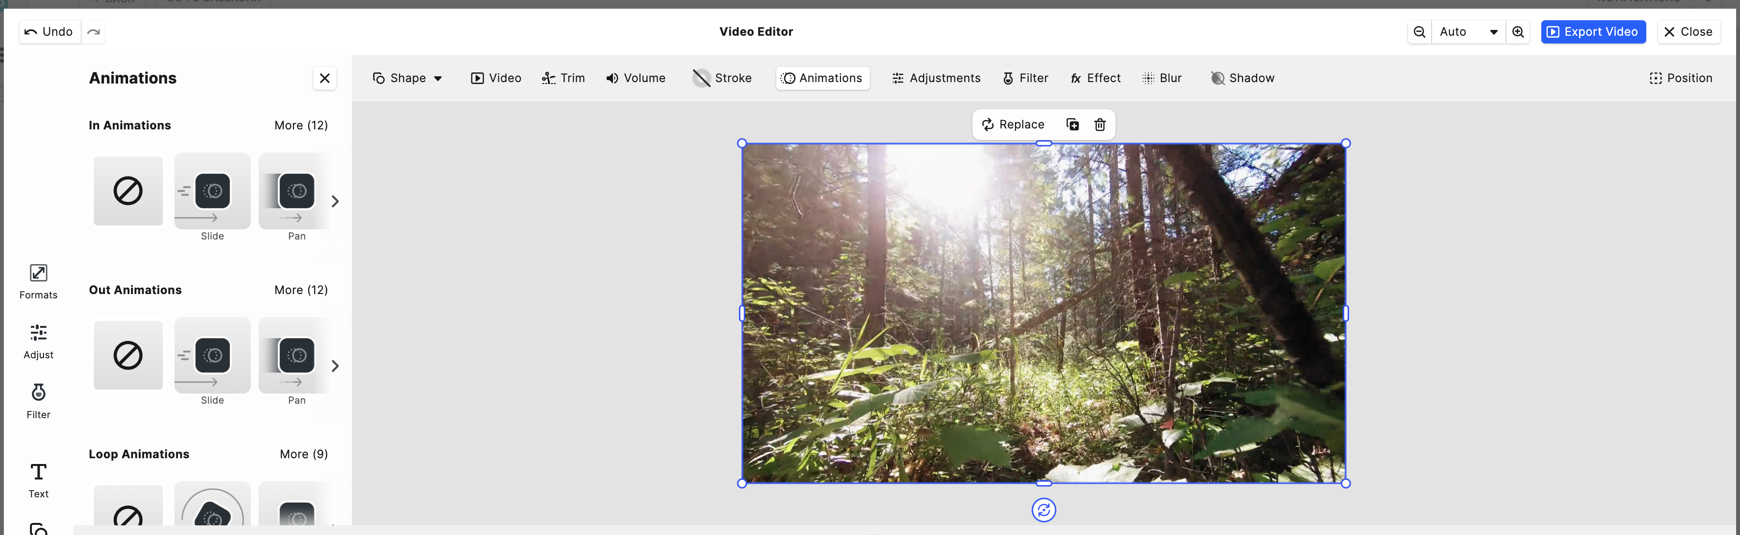Click the Undo button
The height and width of the screenshot is (535, 1740).
tap(50, 32)
